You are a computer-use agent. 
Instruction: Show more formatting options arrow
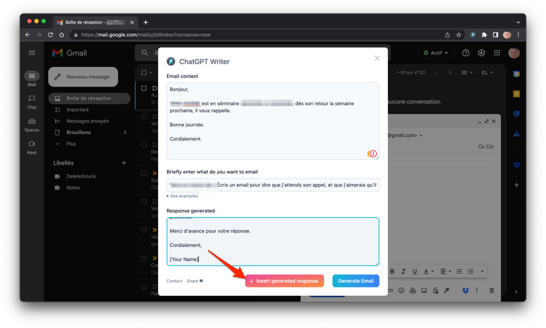[482, 271]
